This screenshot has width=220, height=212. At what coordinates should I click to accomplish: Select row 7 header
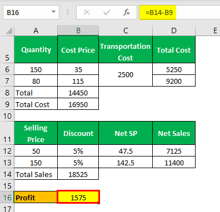7,81
